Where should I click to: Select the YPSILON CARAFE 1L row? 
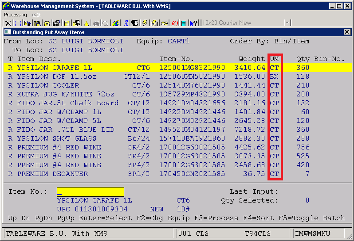pos(177,68)
